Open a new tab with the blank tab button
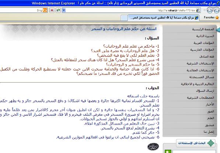This screenshot has height=153, width=220. click(x=124, y=18)
